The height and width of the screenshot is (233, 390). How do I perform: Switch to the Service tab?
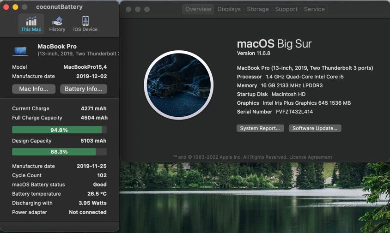314,9
